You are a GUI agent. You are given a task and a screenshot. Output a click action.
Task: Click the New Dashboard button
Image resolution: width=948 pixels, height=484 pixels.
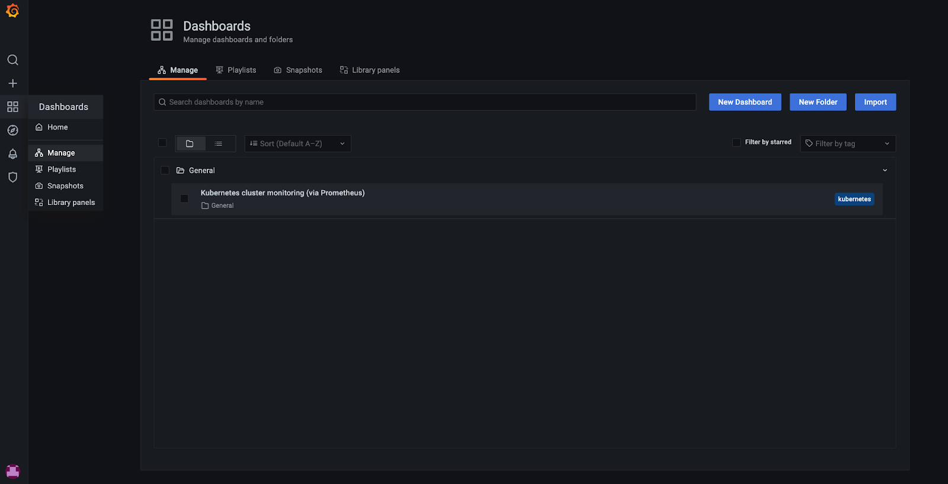click(x=745, y=102)
